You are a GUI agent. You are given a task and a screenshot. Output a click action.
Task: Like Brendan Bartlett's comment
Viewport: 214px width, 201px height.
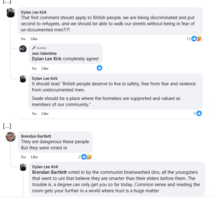[34, 157]
